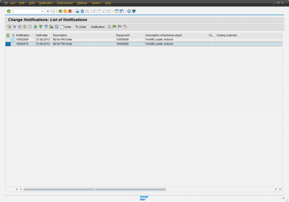Click the Order button with the plug icon
The width and height of the screenshot is (289, 202).
(81, 27)
